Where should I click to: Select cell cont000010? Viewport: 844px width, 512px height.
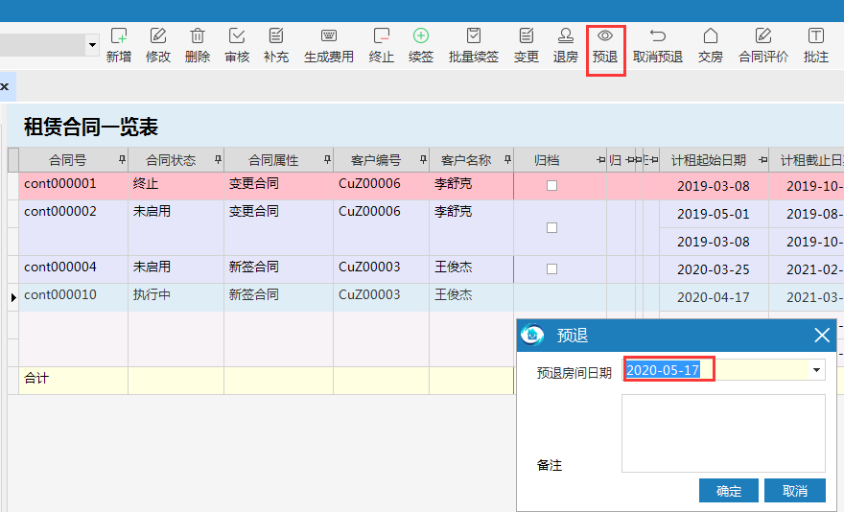(x=73, y=297)
